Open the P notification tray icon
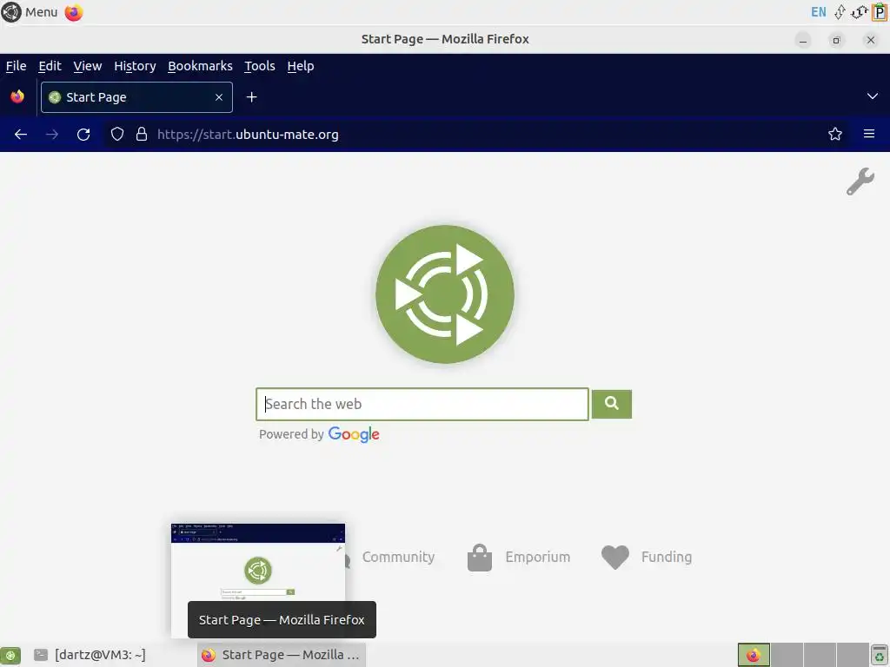890x667 pixels. point(879,12)
